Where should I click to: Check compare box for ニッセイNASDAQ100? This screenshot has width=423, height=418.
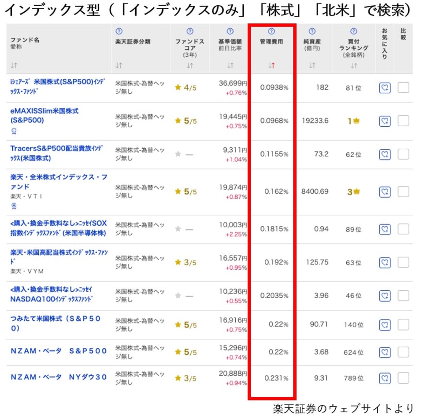click(403, 295)
